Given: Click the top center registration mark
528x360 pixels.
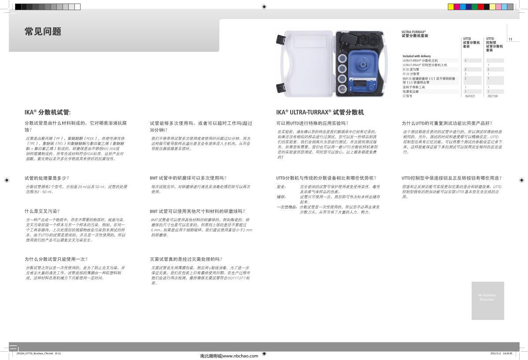Looking at the screenshot, I should click(264, 7).
